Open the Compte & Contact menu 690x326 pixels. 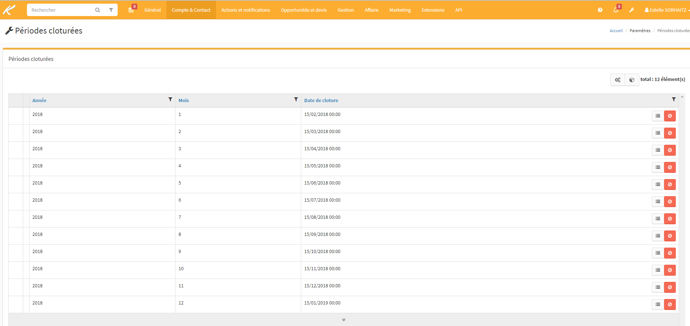pos(191,10)
